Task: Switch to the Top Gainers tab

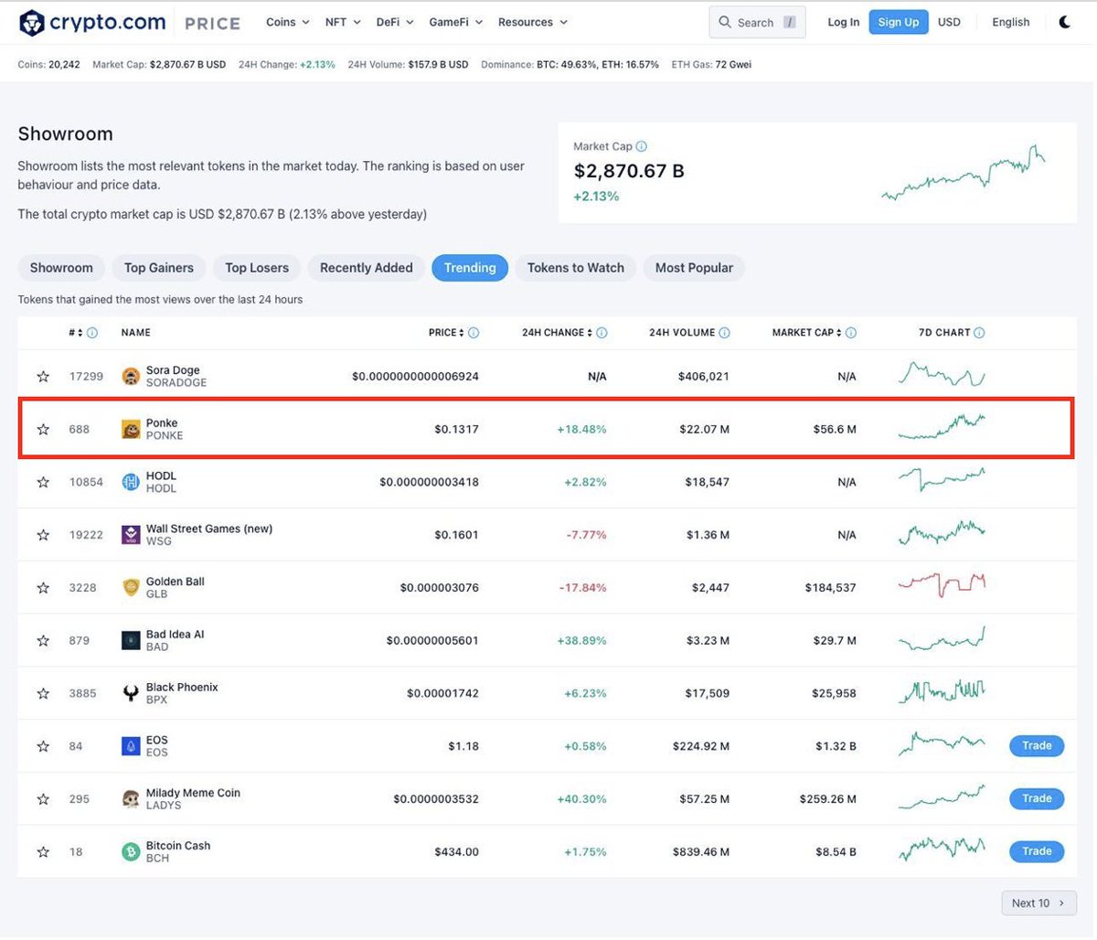Action: pyautogui.click(x=159, y=268)
